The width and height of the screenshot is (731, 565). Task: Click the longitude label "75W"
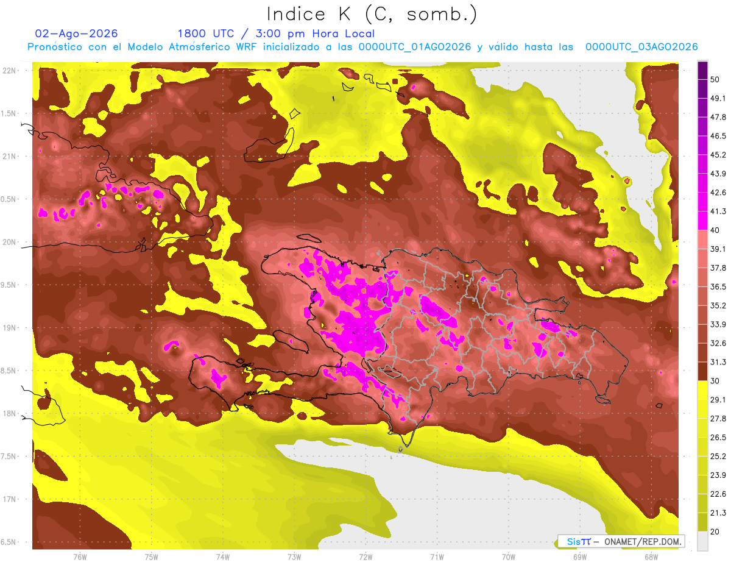152,557
